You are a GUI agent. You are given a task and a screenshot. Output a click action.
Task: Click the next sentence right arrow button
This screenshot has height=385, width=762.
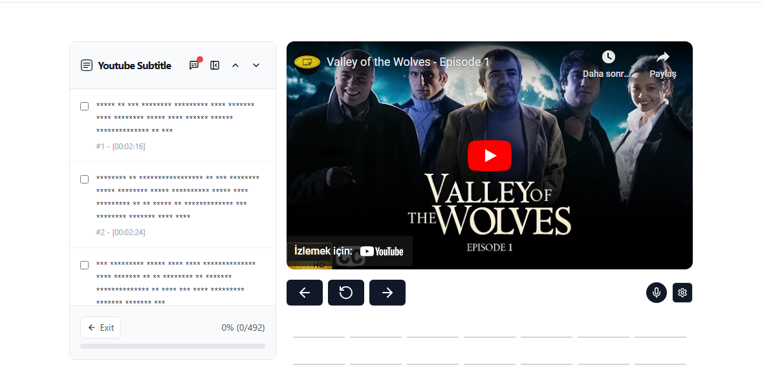coord(387,293)
